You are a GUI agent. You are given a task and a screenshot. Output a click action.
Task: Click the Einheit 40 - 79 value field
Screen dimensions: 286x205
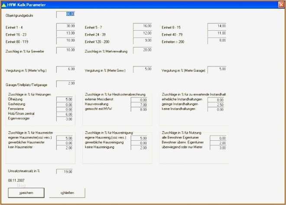[x=217, y=34]
